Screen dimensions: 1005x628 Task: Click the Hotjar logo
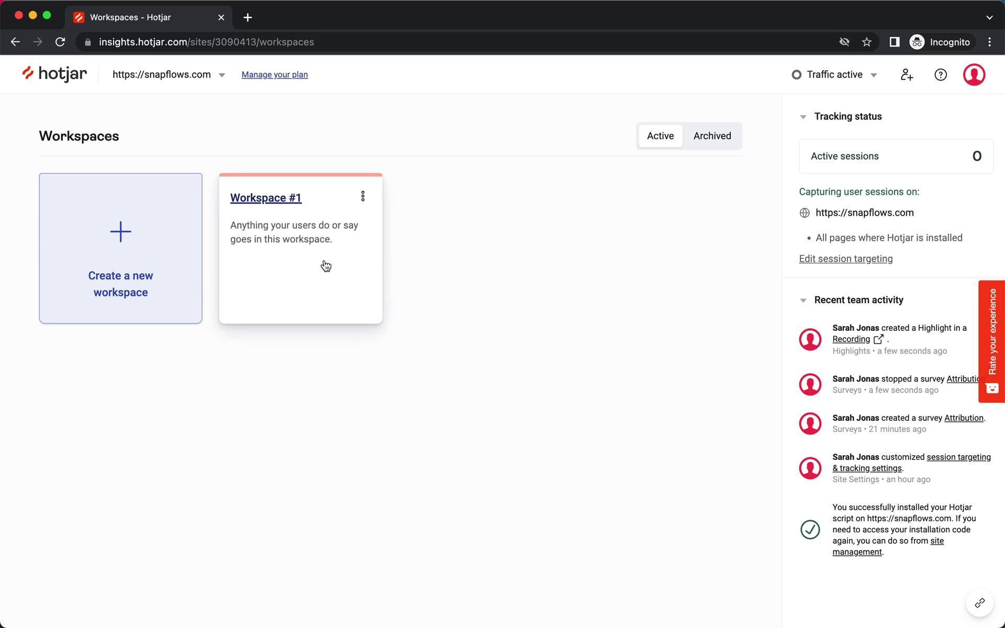pyautogui.click(x=54, y=74)
